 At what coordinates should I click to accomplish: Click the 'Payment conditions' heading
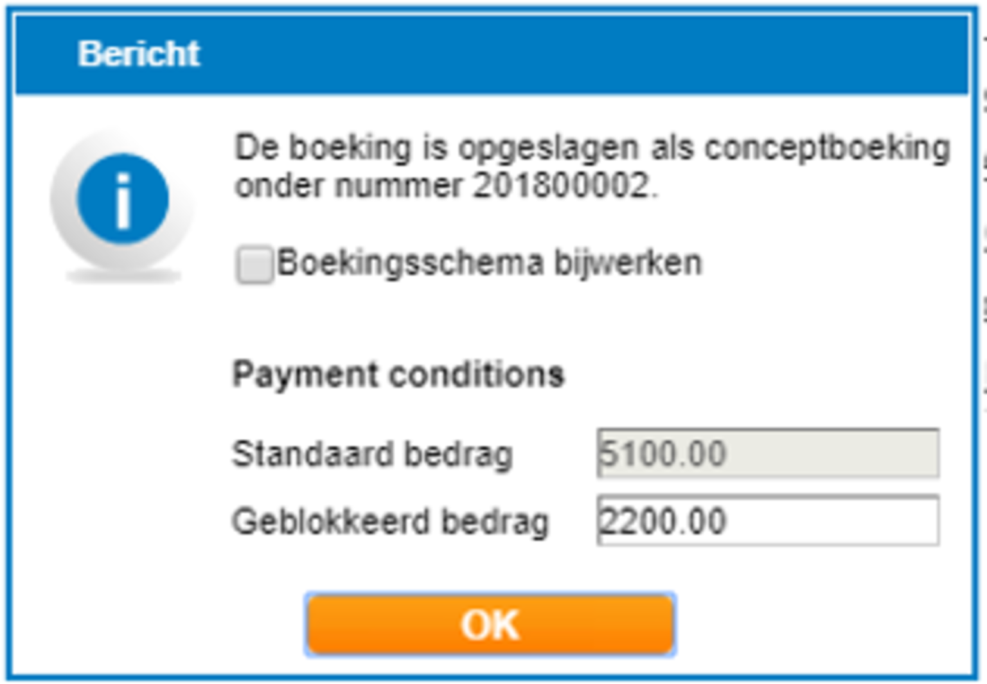click(x=399, y=374)
